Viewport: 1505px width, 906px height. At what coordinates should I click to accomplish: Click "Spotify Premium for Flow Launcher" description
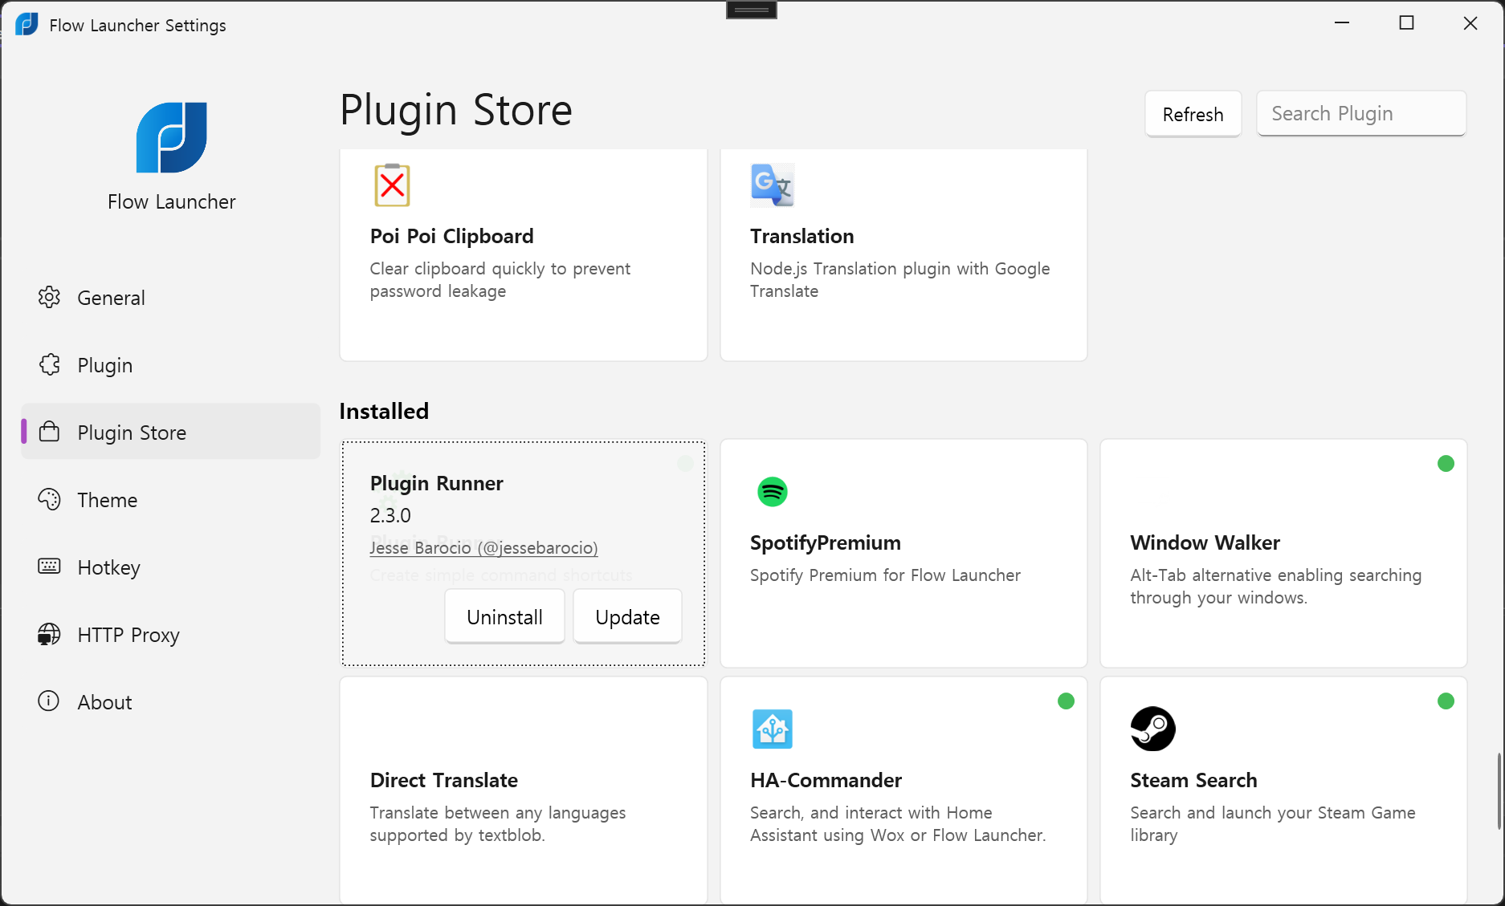coord(885,575)
